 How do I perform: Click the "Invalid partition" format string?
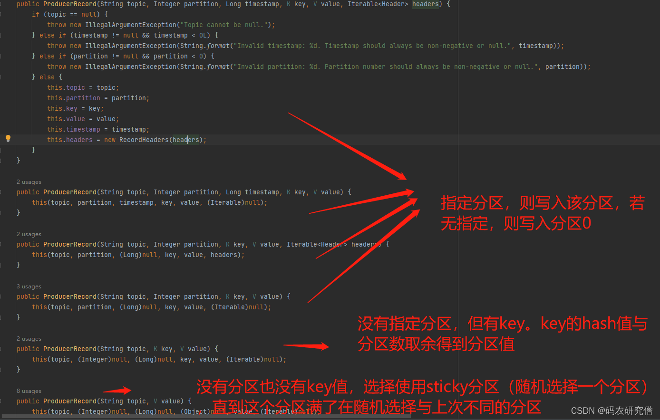(387, 67)
